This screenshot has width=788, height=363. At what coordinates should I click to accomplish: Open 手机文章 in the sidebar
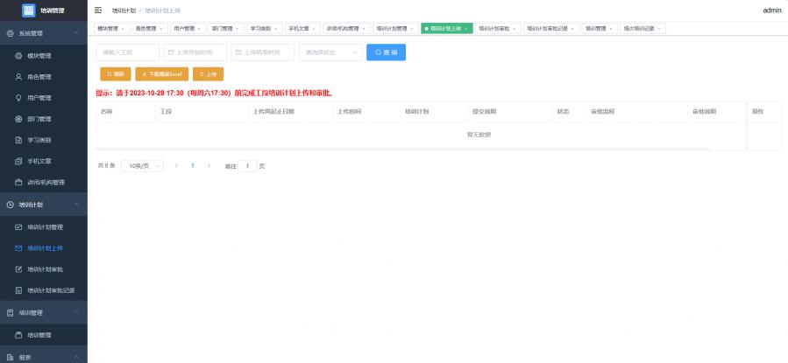39,161
